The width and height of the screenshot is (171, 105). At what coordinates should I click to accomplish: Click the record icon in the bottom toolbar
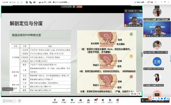[x=103, y=101]
